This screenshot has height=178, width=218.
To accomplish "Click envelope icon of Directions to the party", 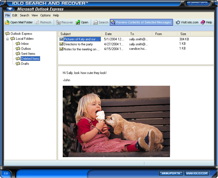I will [61, 44].
